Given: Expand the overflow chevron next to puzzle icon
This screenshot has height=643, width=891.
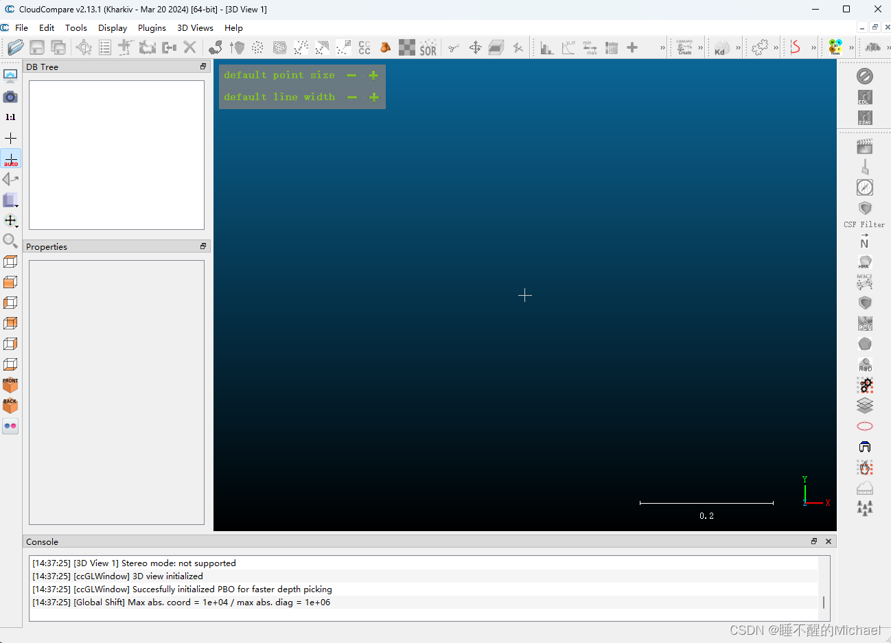Looking at the screenshot, I should pos(776,48).
